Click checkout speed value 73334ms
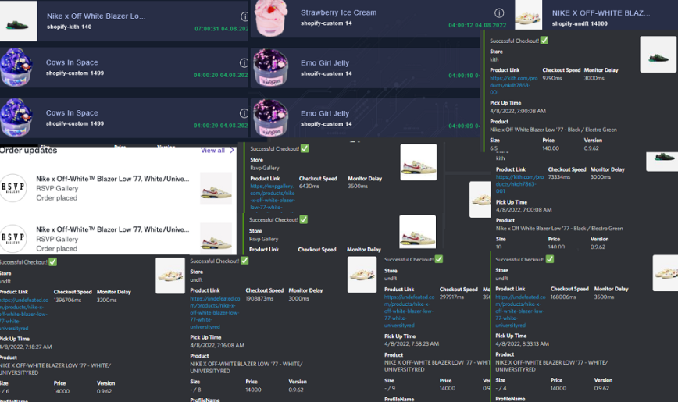Screen dimensions: 678x402 click(x=559, y=176)
